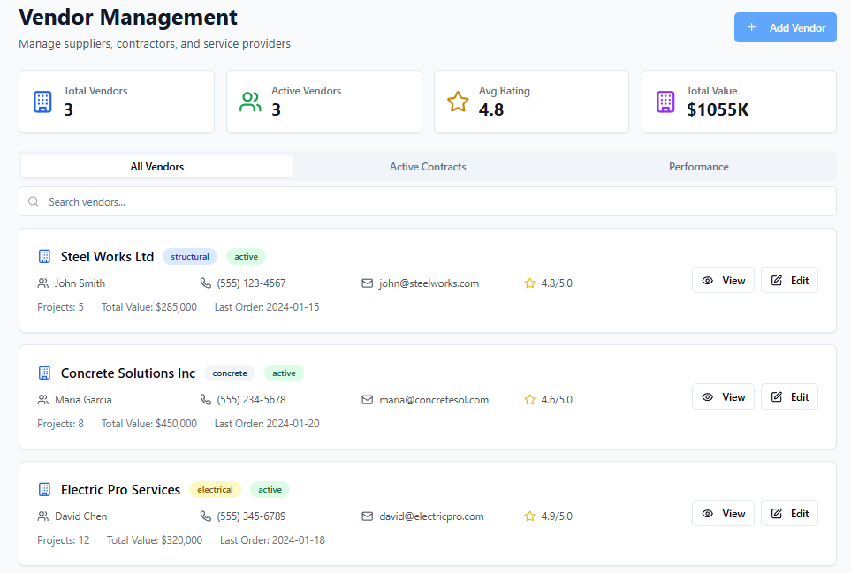Click the phone icon beside (555) 234-5678
This screenshot has width=851, height=573.
pos(206,400)
